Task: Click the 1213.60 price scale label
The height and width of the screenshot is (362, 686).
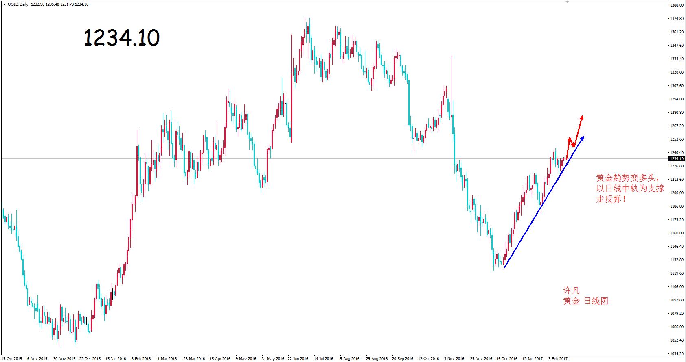Action: [676, 180]
